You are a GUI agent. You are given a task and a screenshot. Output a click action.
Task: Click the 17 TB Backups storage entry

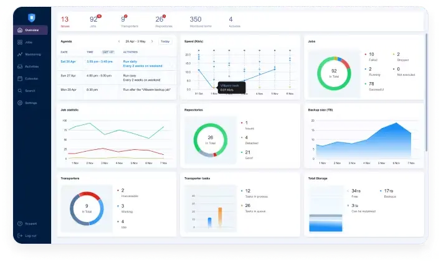pos(388,193)
